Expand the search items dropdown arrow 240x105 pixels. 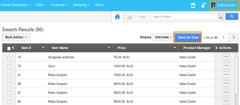pos(221,17)
